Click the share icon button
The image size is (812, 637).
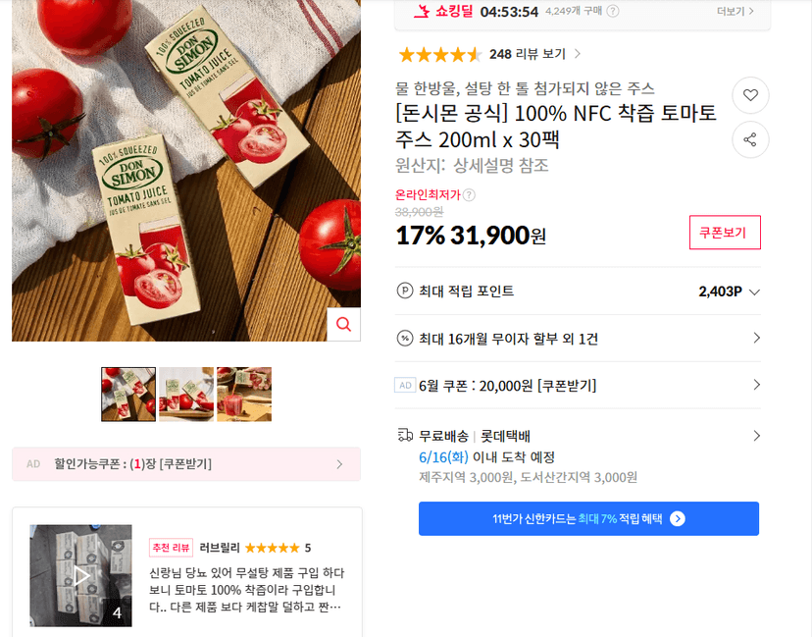click(750, 139)
